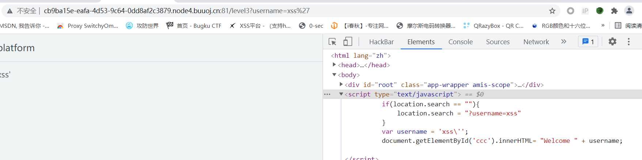Screen dimensions: 642x160
Task: Open DevTools three-dot customize menu
Action: [x=629, y=42]
